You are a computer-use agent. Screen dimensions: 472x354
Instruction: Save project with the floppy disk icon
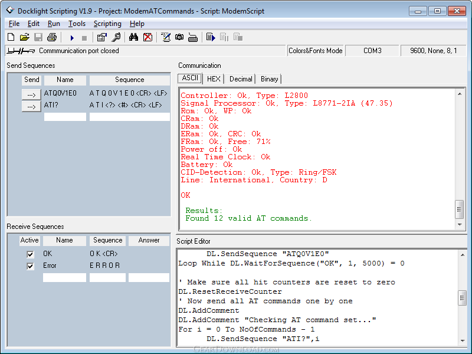click(38, 37)
